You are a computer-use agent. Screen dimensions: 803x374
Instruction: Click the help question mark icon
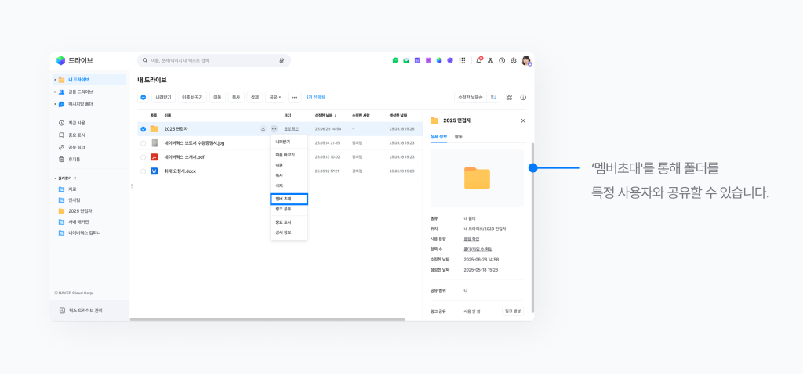point(502,60)
